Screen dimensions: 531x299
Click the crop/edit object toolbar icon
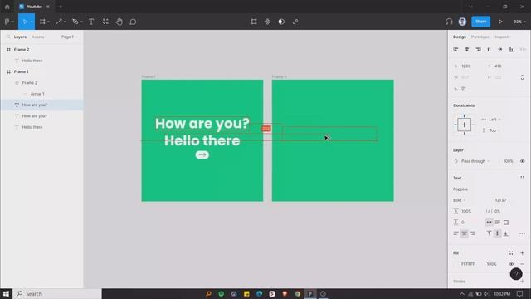[254, 22]
